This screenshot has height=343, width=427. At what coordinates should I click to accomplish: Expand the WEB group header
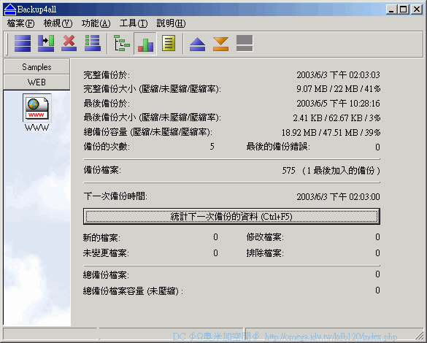(x=36, y=82)
